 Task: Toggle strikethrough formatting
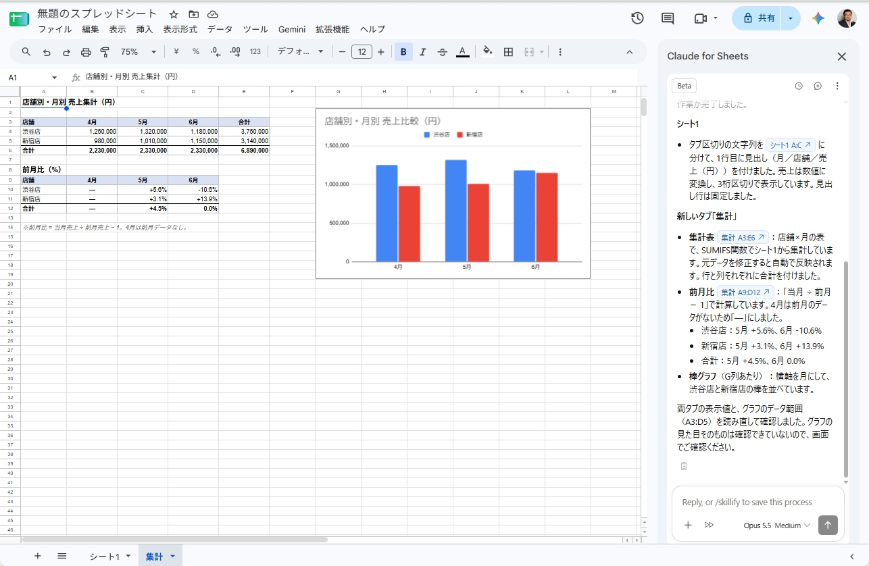click(443, 52)
